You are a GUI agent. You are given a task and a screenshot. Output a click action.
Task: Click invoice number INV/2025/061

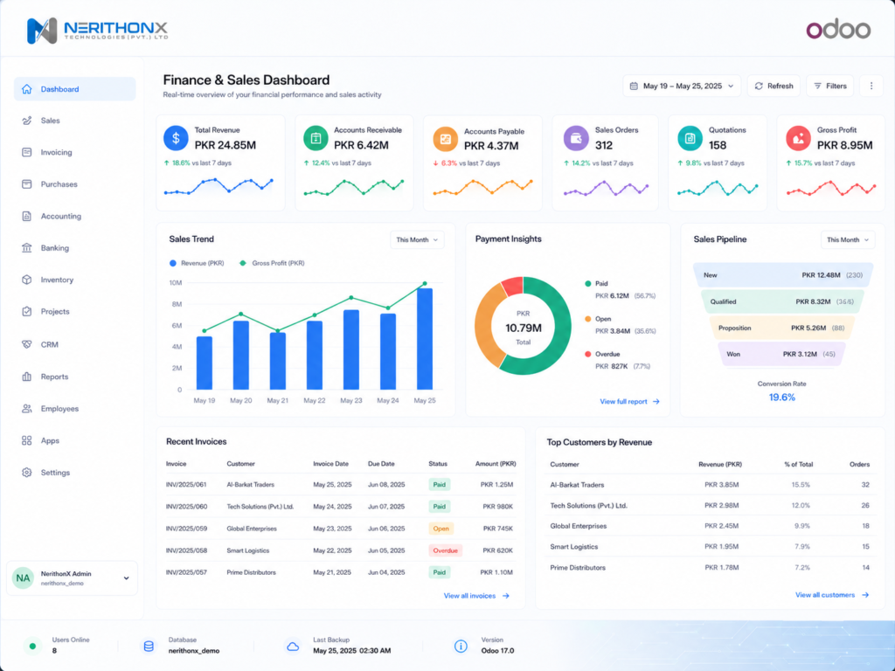pos(186,484)
